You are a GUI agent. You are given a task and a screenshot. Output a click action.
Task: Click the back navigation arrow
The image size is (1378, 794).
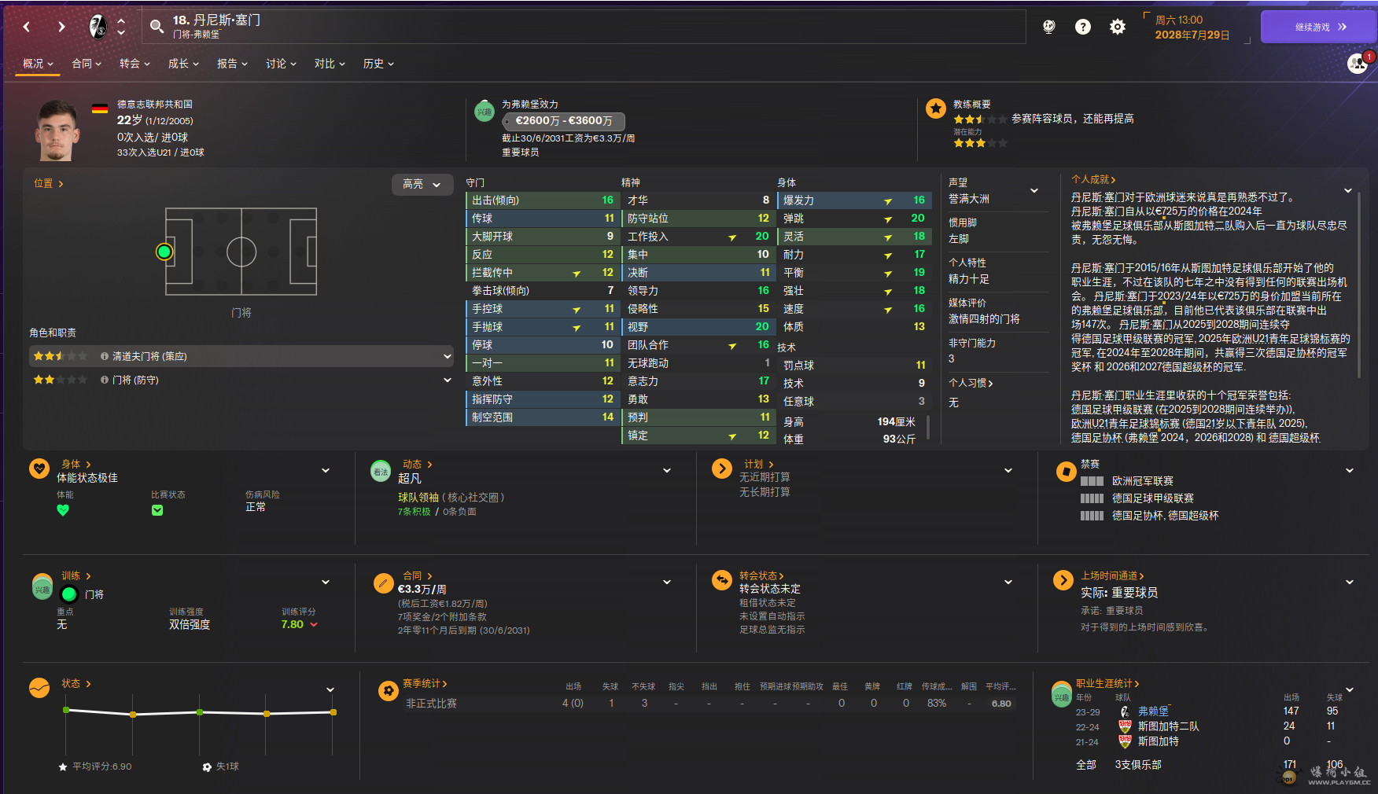(27, 27)
